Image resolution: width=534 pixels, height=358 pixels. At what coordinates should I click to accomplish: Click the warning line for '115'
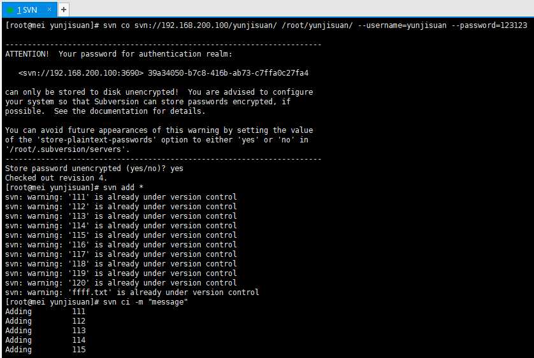click(x=121, y=235)
